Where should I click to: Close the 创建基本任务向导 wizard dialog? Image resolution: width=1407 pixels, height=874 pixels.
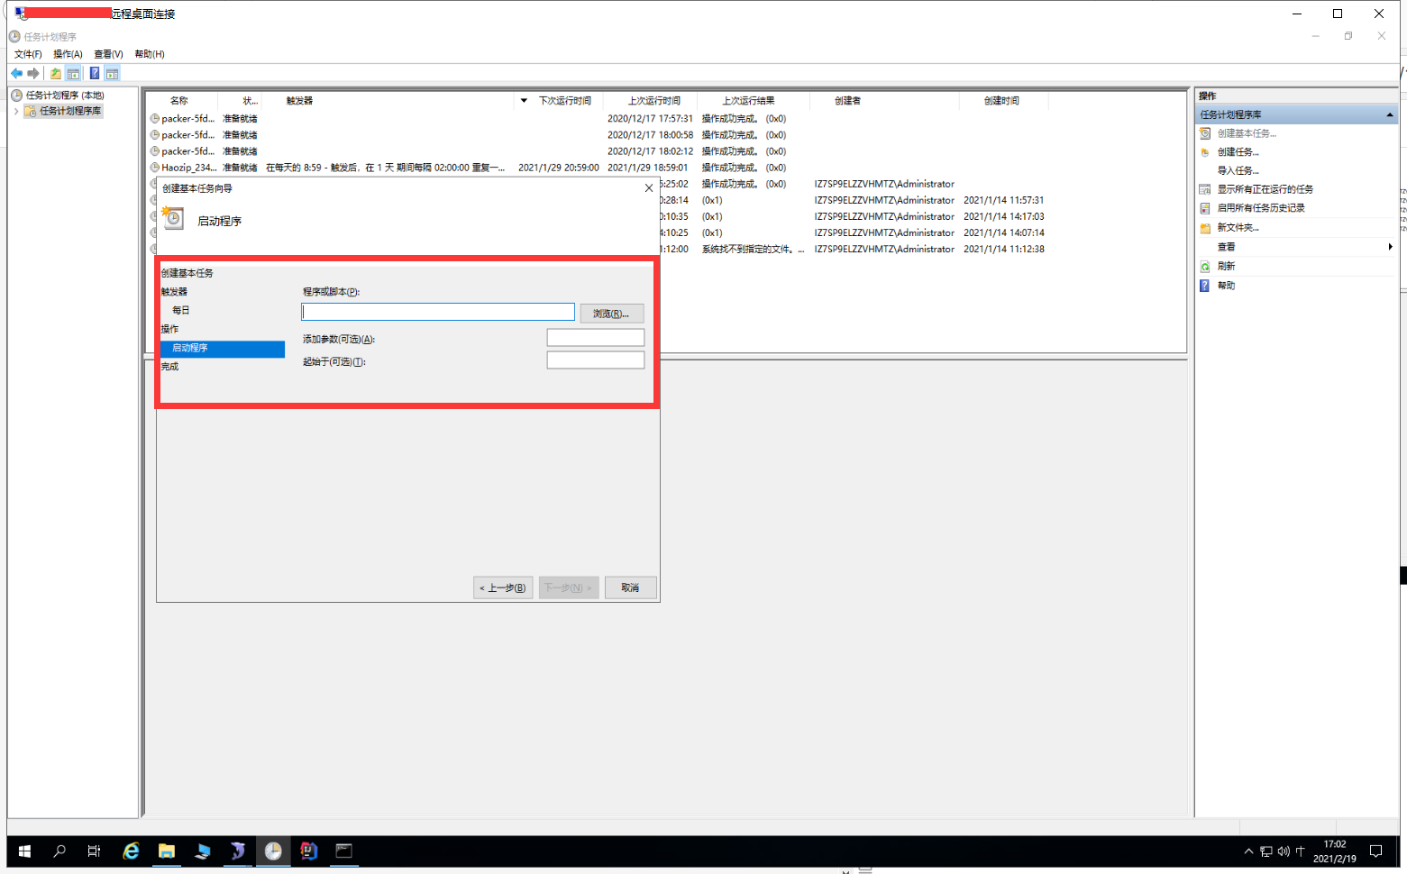pos(649,188)
